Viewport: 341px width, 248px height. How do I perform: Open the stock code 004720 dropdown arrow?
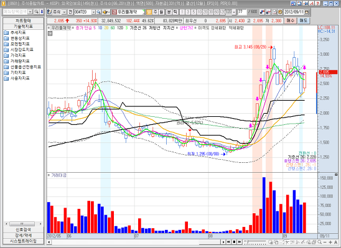pyautogui.click(x=93, y=12)
